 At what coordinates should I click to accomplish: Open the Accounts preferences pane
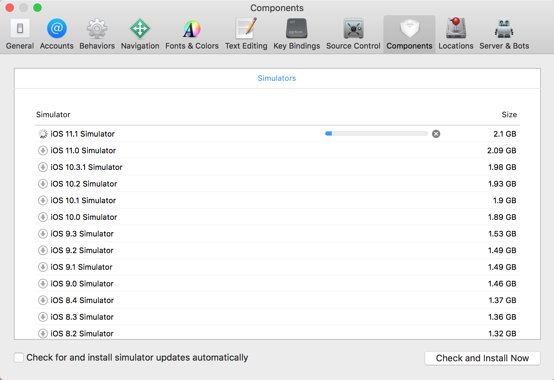point(57,34)
